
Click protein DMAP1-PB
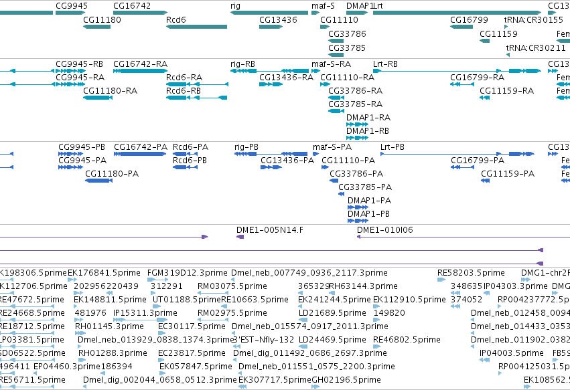(x=368, y=214)
